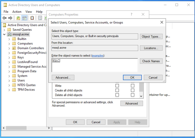Tick the first Create all child objects checkbox
This screenshot has height=138, width=195.
[x=117, y=90]
